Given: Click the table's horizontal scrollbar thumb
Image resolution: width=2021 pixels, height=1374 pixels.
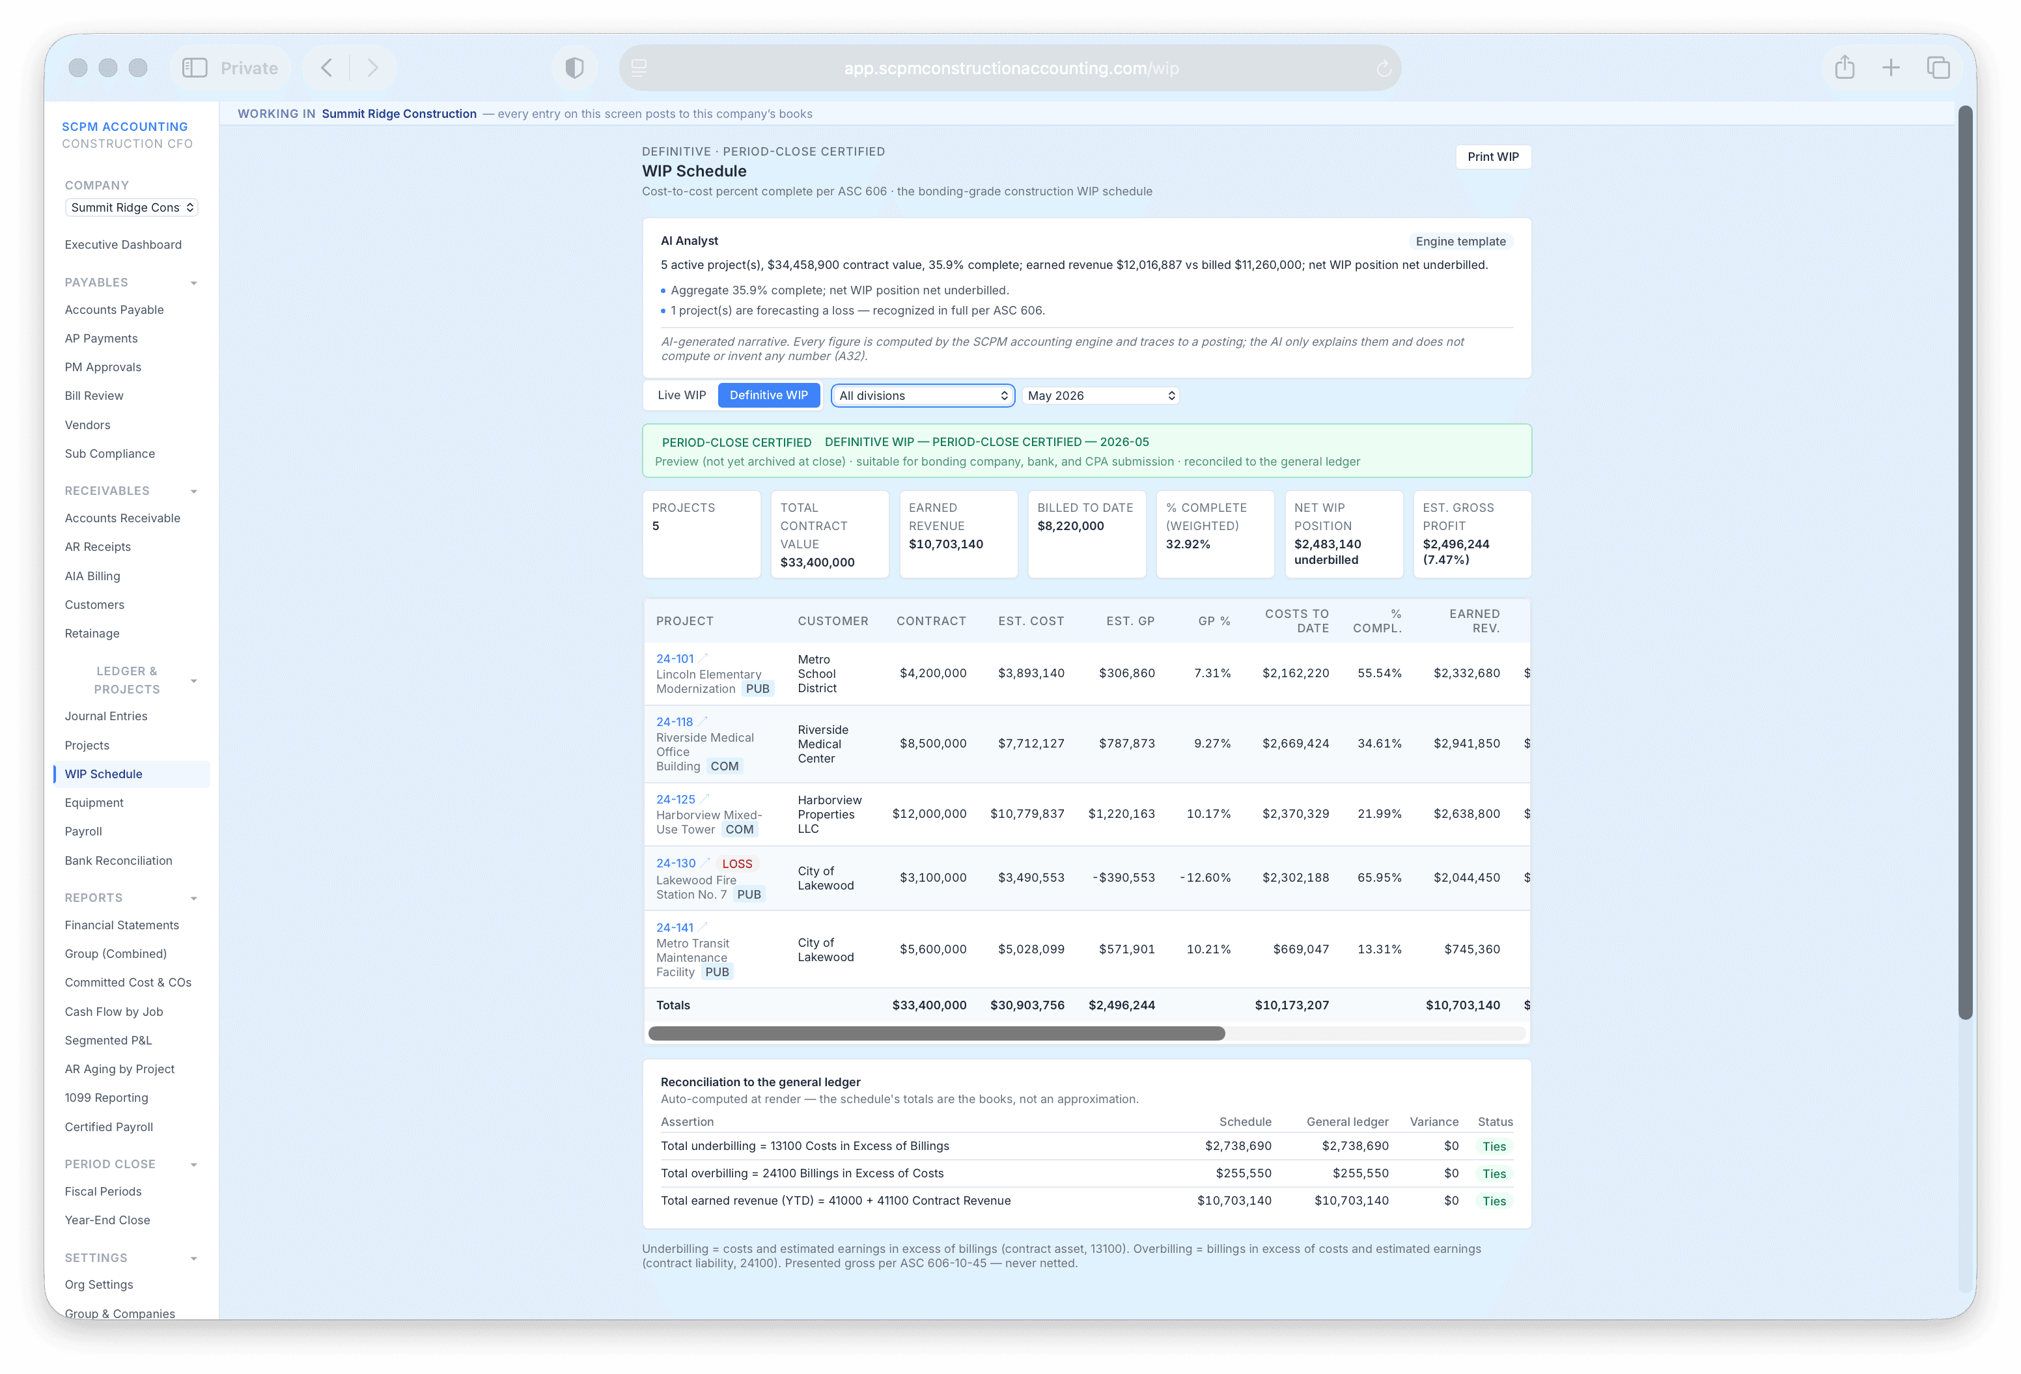Looking at the screenshot, I should coord(936,1033).
